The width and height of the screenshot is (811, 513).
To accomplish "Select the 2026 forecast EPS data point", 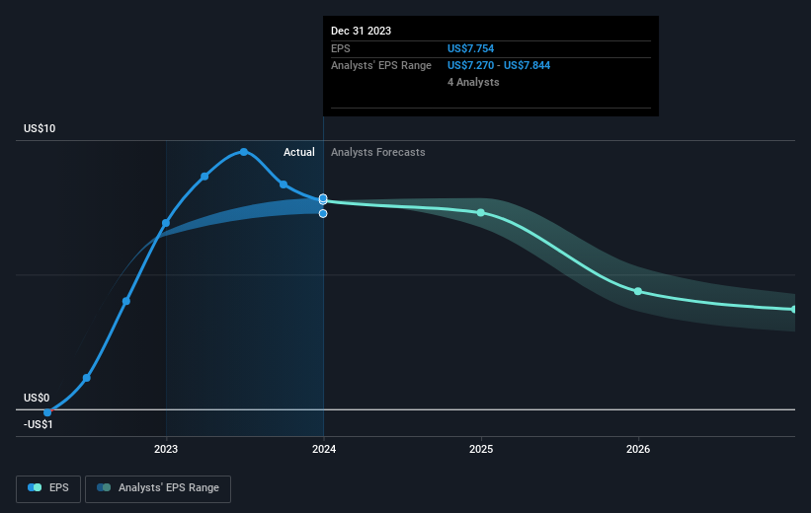I will (x=638, y=291).
